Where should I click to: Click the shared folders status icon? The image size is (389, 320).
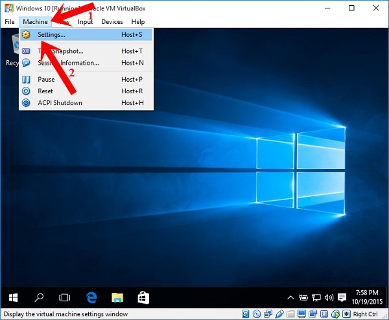click(x=290, y=314)
